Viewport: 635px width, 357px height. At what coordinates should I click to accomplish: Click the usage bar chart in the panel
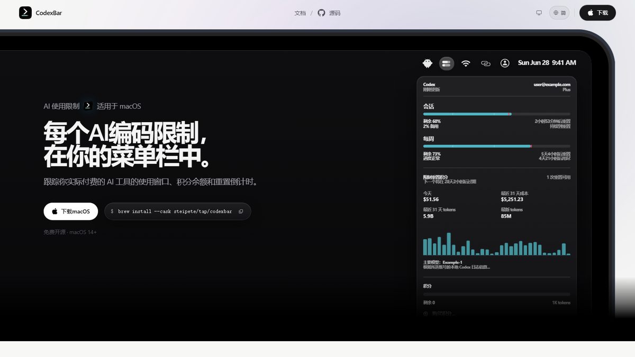point(496,244)
